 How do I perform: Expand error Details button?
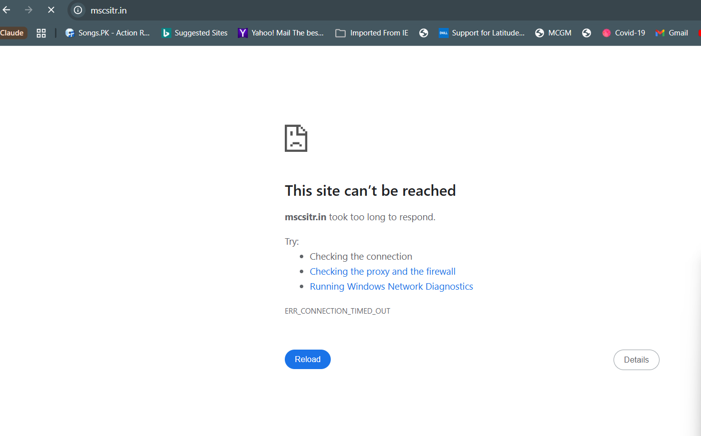[636, 360]
